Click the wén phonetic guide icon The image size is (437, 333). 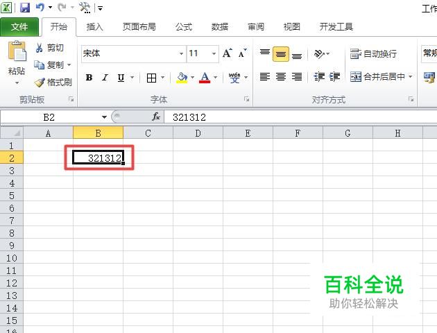coord(234,78)
